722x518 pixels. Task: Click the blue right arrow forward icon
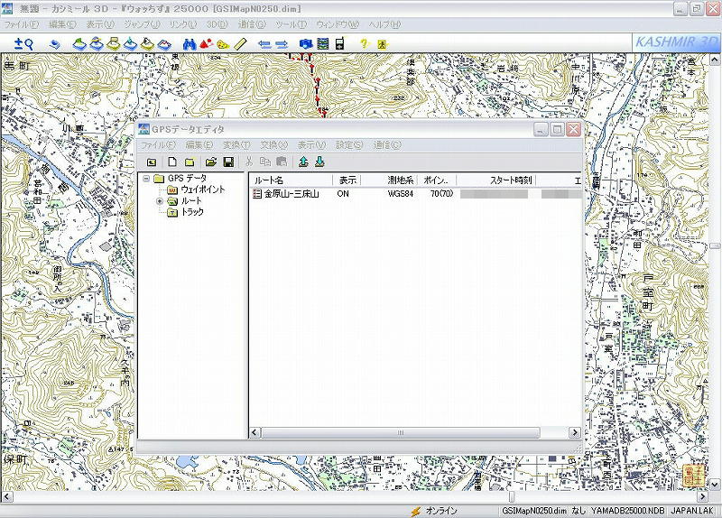[282, 44]
